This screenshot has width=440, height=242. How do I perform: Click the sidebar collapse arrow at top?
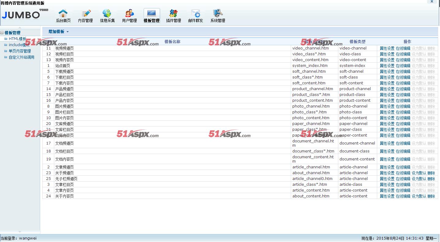20,28
